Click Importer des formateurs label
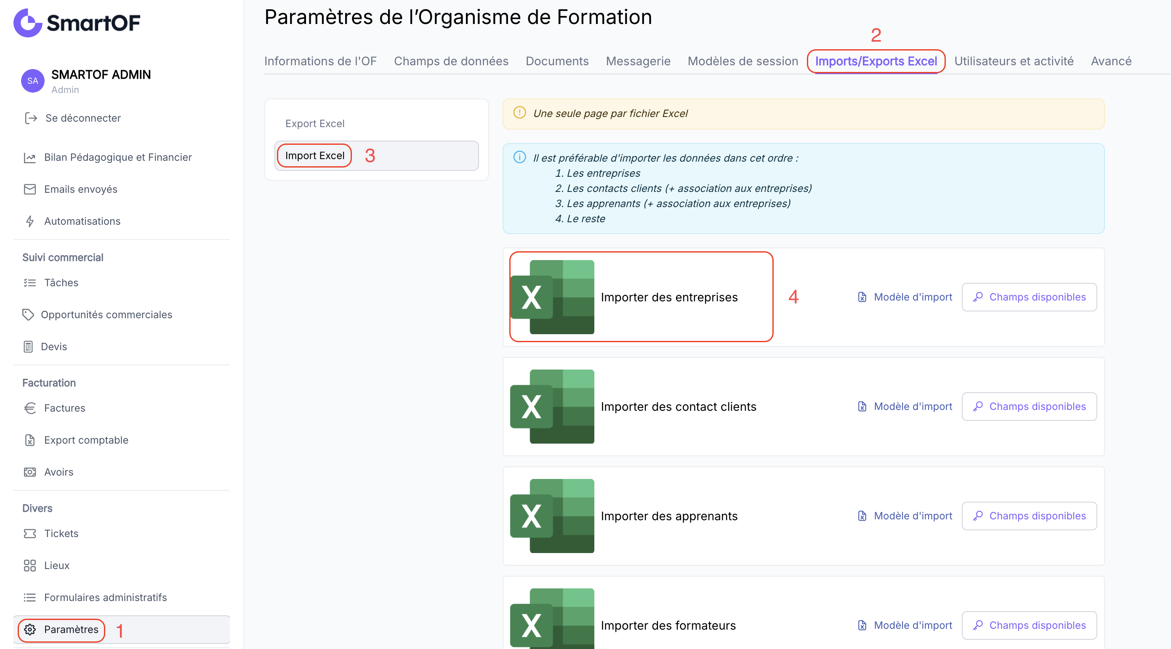Viewport: 1171px width, 649px height. (668, 625)
